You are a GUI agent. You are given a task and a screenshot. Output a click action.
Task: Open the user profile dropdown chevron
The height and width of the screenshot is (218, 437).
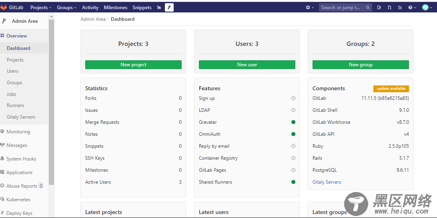point(431,8)
